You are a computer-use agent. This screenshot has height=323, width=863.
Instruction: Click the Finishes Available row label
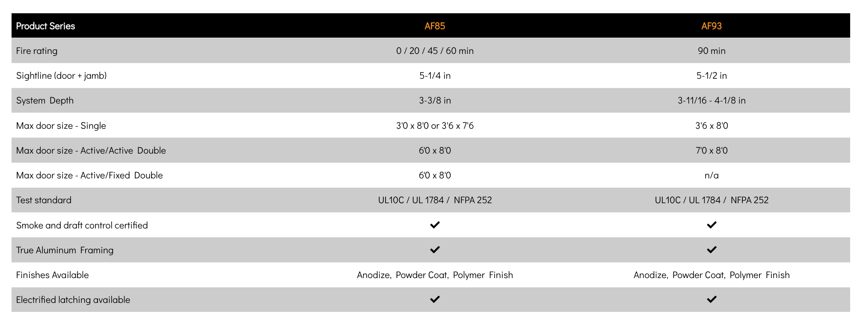(x=52, y=275)
